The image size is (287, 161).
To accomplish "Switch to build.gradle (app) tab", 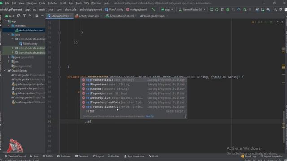I will (154, 16).
